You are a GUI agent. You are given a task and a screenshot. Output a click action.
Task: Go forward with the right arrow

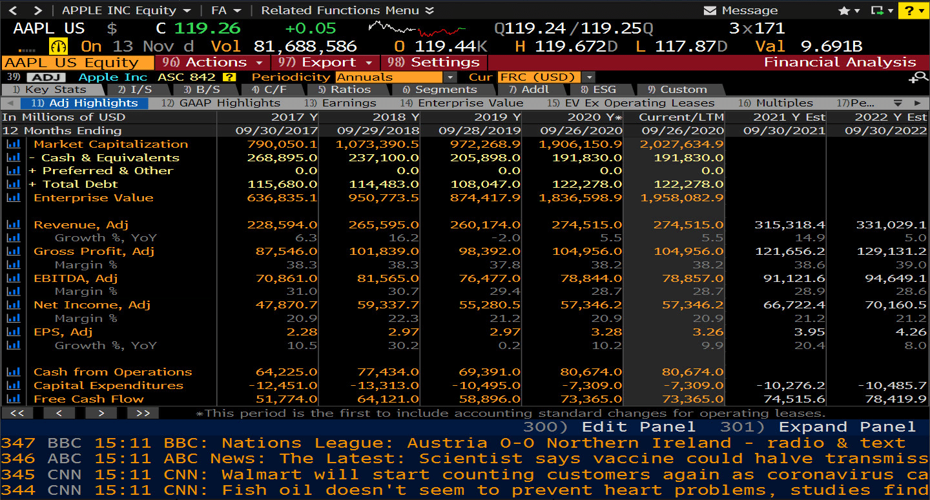pyautogui.click(x=37, y=10)
